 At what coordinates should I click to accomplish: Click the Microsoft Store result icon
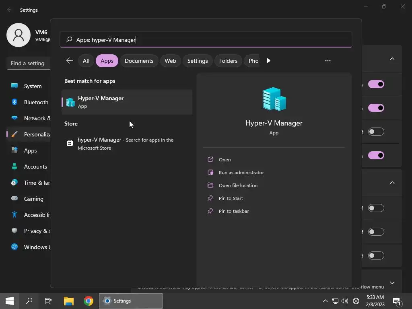point(70,143)
